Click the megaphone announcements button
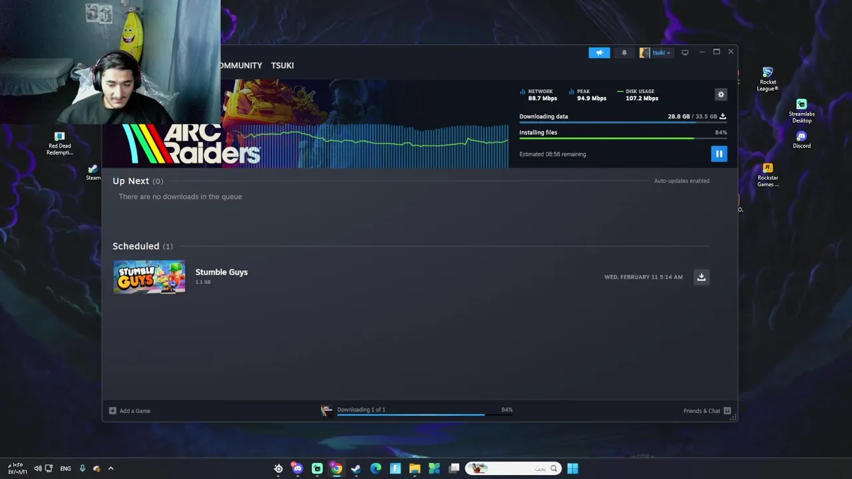The image size is (852, 479). click(599, 53)
